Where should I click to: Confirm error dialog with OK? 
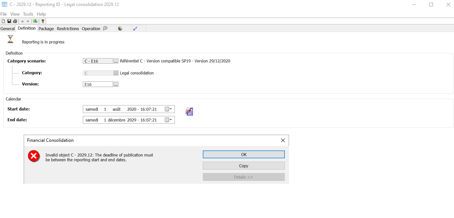coord(244,155)
